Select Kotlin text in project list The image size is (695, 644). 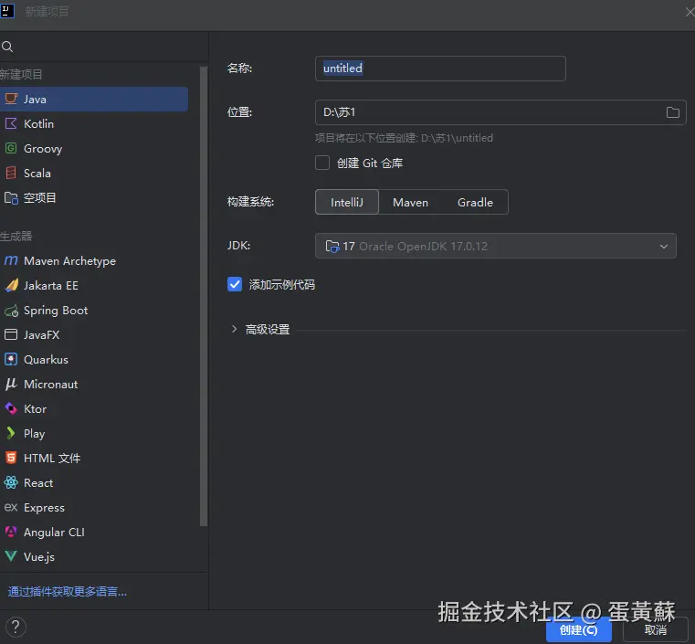[x=38, y=123]
